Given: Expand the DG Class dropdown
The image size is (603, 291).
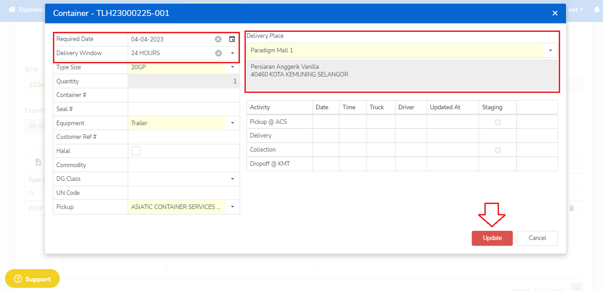Looking at the screenshot, I should [232, 179].
